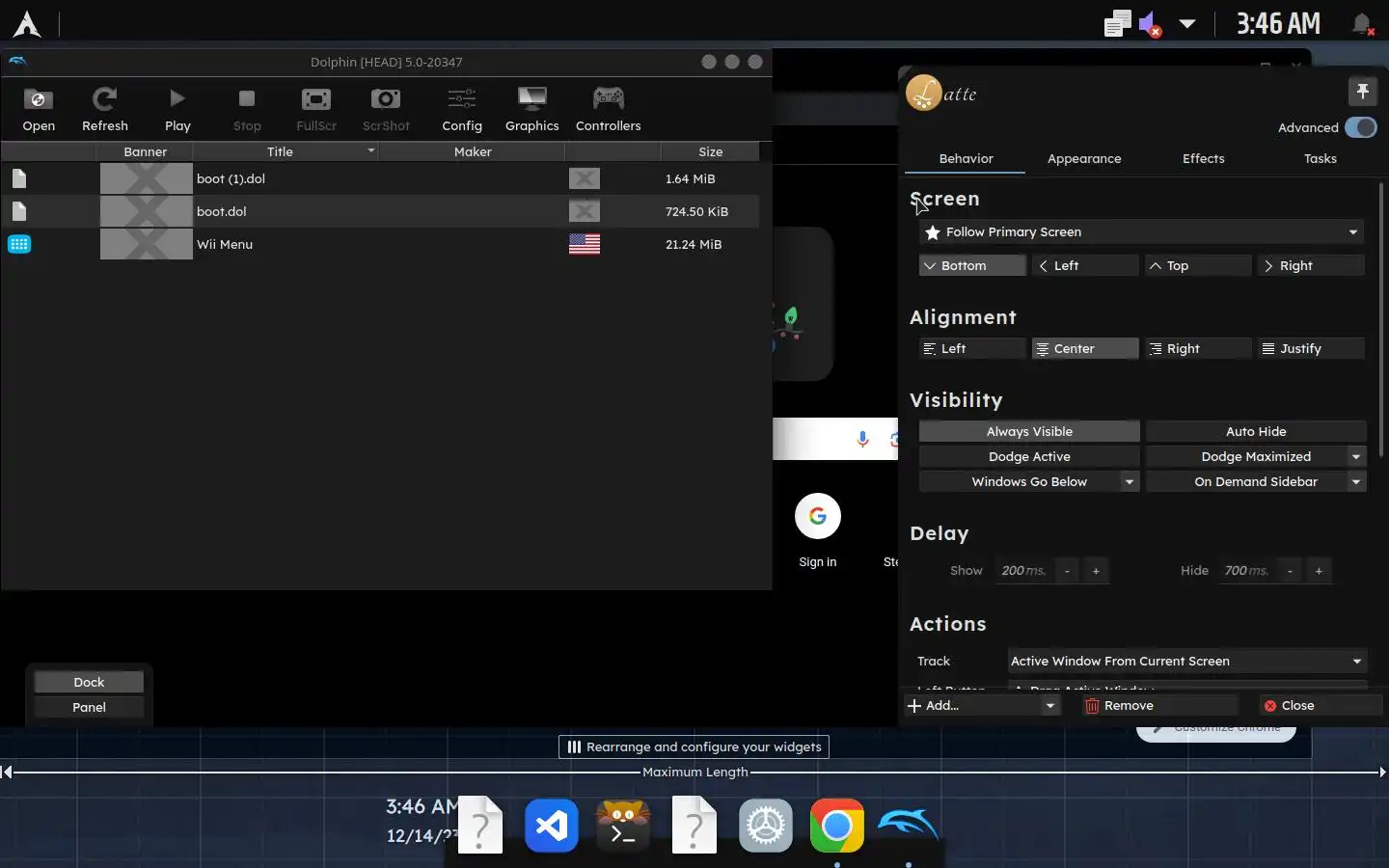Screen dimensions: 1389x868
Task: Expand Dodge Maximized dropdown arrow
Action: [1356, 456]
